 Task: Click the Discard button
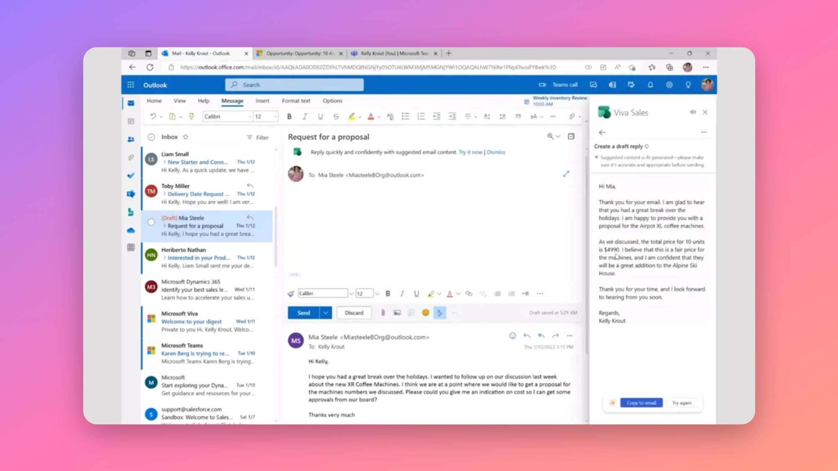[x=354, y=313]
